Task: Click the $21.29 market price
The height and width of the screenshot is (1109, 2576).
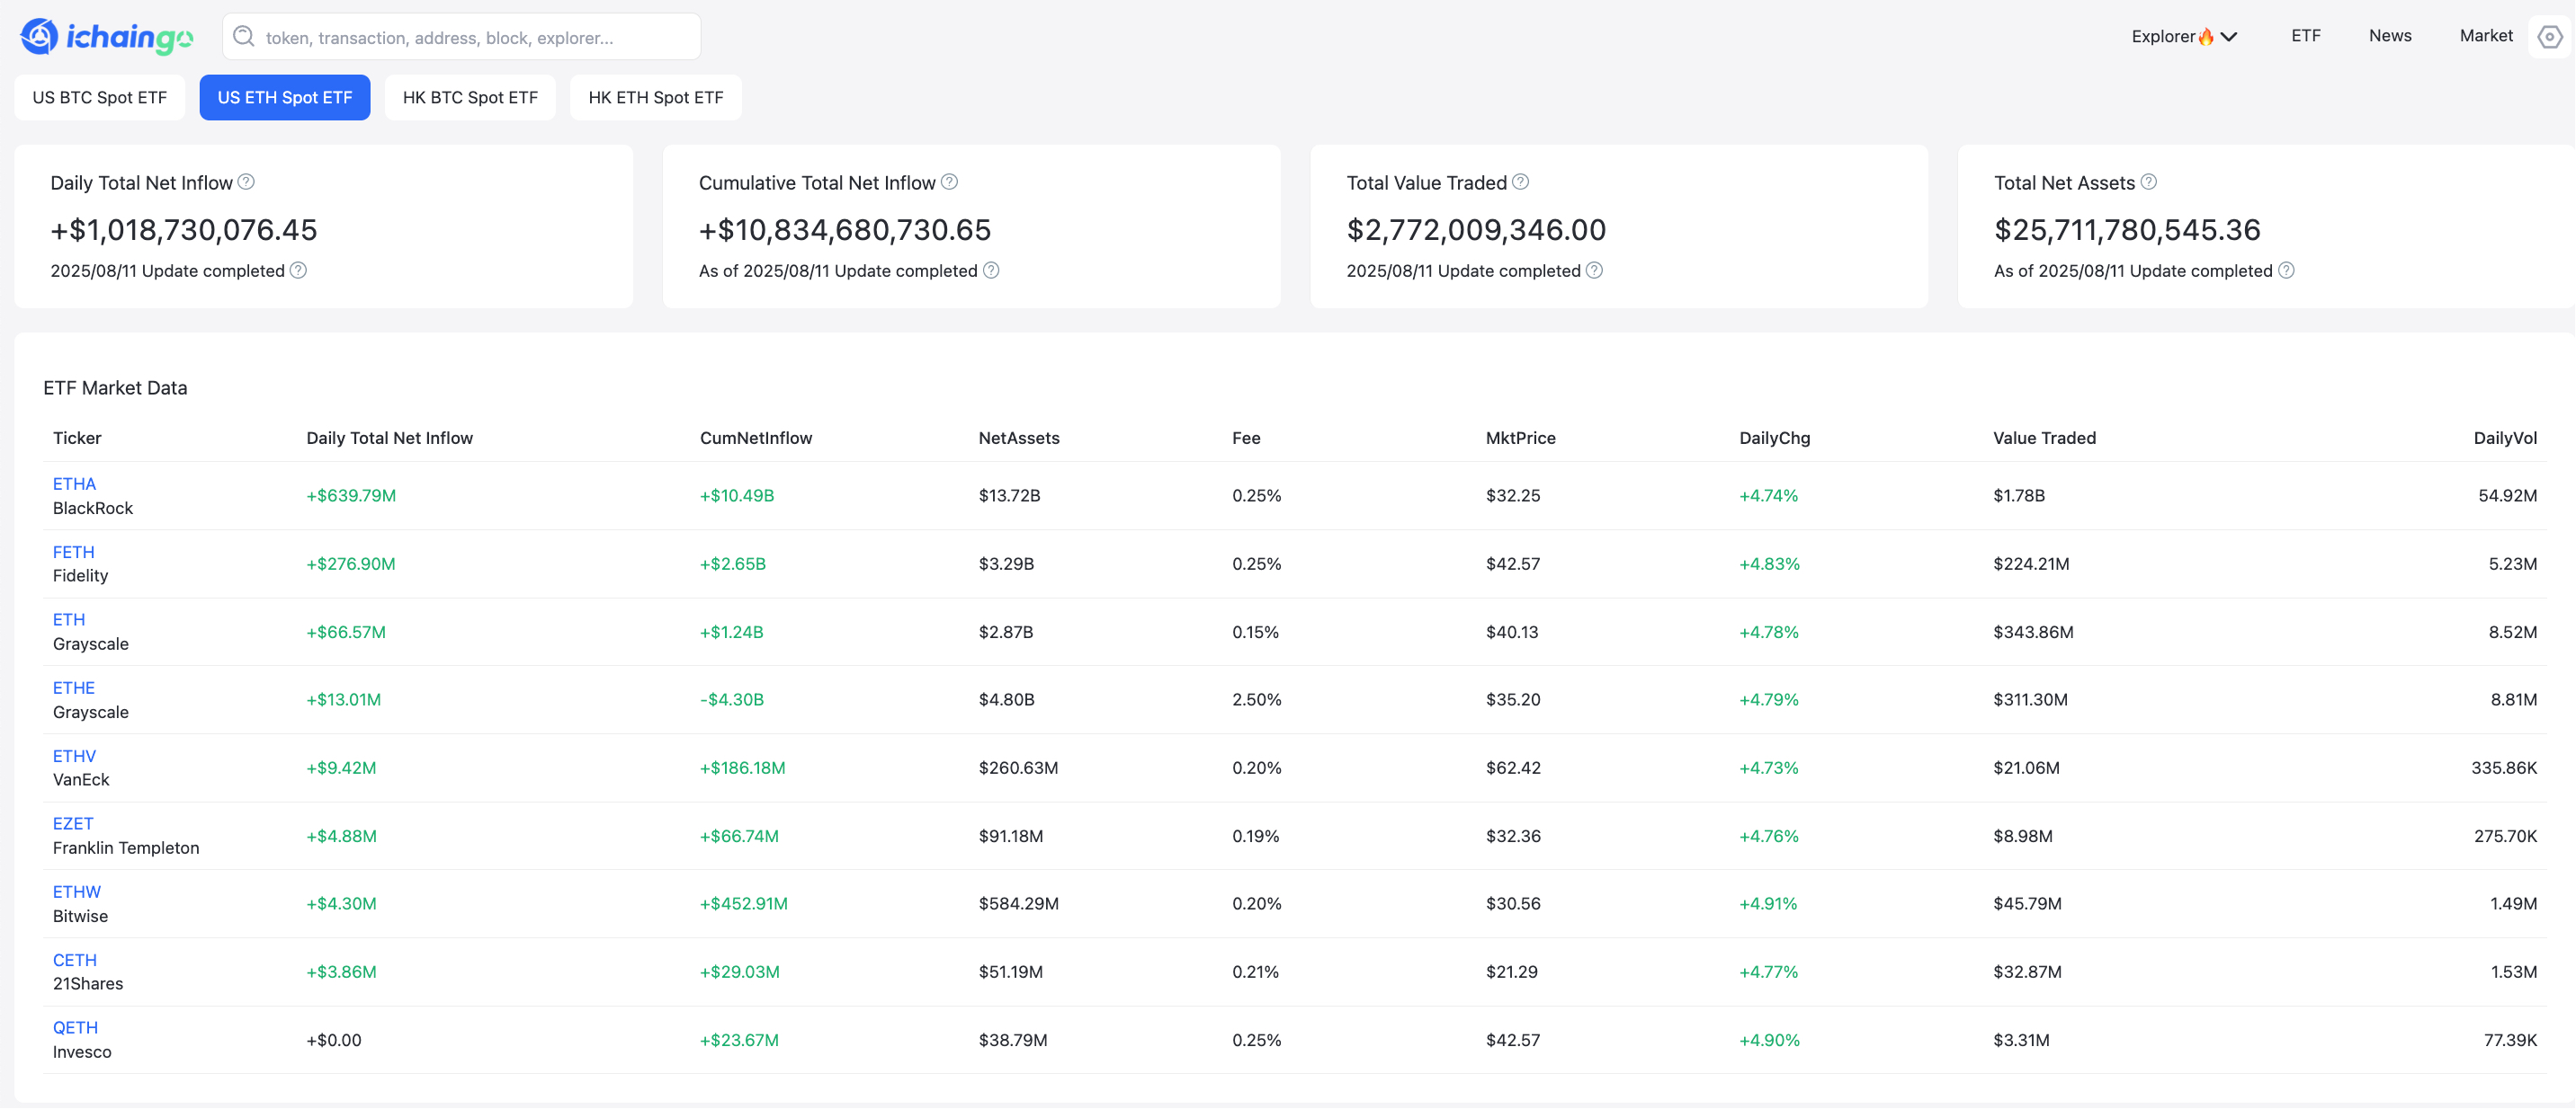Action: pyautogui.click(x=1512, y=972)
